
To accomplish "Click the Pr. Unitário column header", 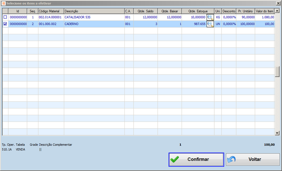I will [x=245, y=11].
